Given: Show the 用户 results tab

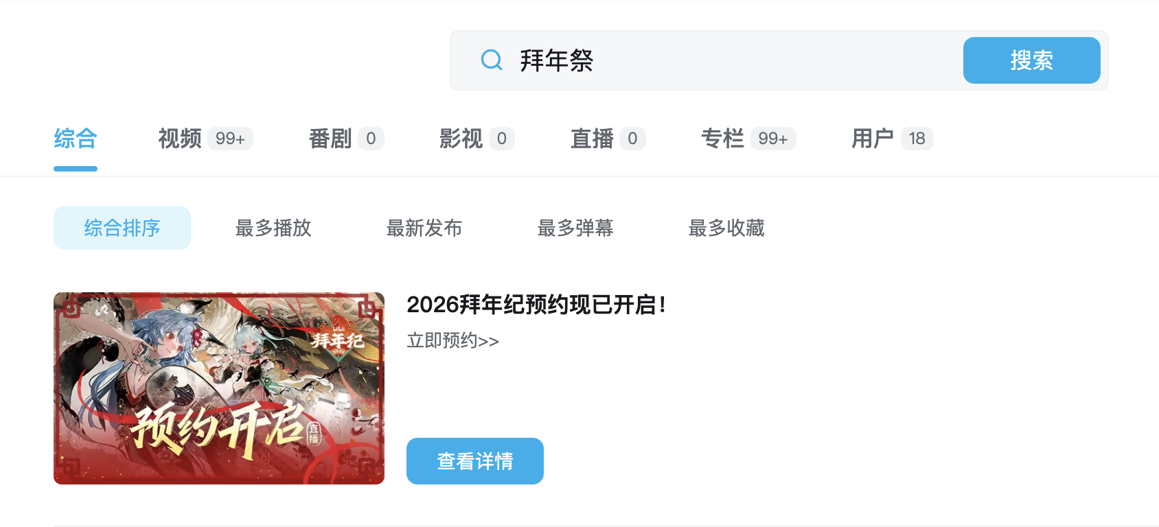Looking at the screenshot, I should coord(892,139).
